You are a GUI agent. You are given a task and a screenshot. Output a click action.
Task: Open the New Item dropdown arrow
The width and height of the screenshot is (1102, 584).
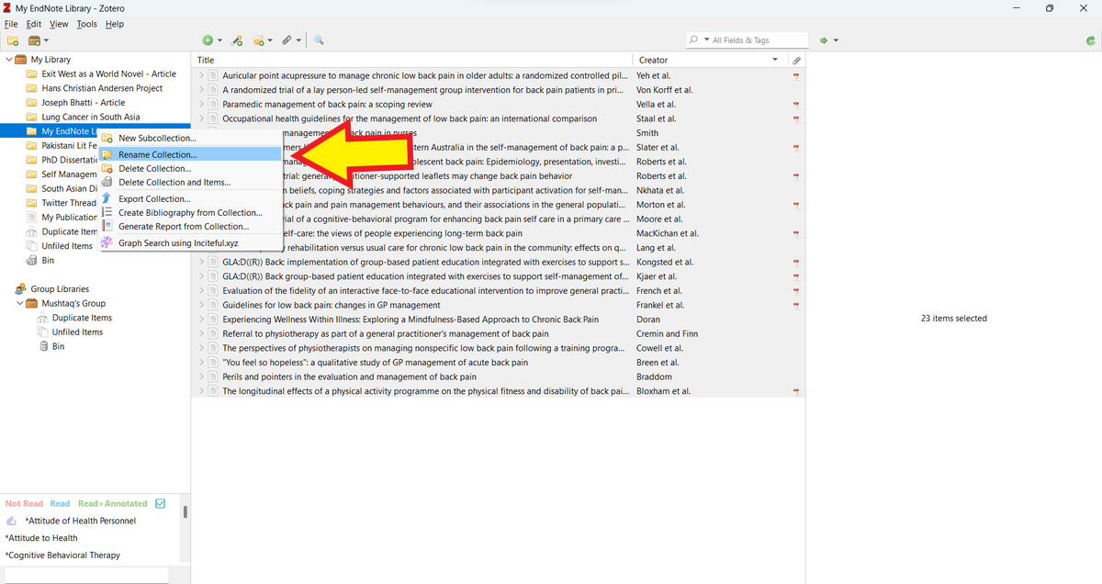click(x=219, y=40)
